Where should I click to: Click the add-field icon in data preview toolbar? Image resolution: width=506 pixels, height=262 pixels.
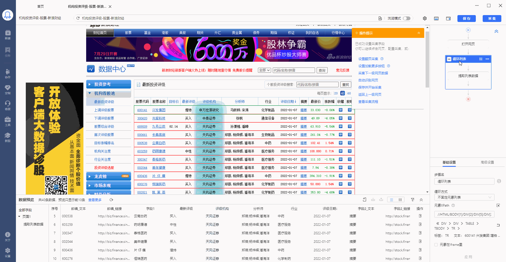pos(365,200)
